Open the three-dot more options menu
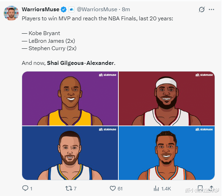Viewport: 222px width, 196px height. (x=211, y=9)
